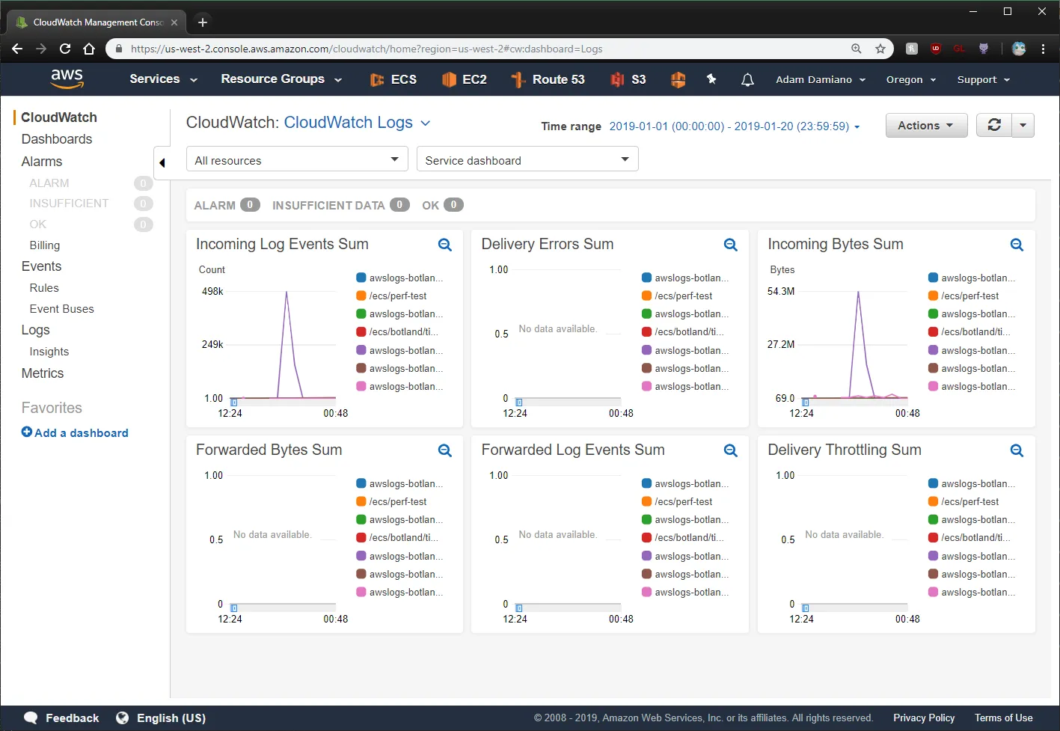
Task: Open Metrics in the sidebar
Action: click(x=43, y=373)
